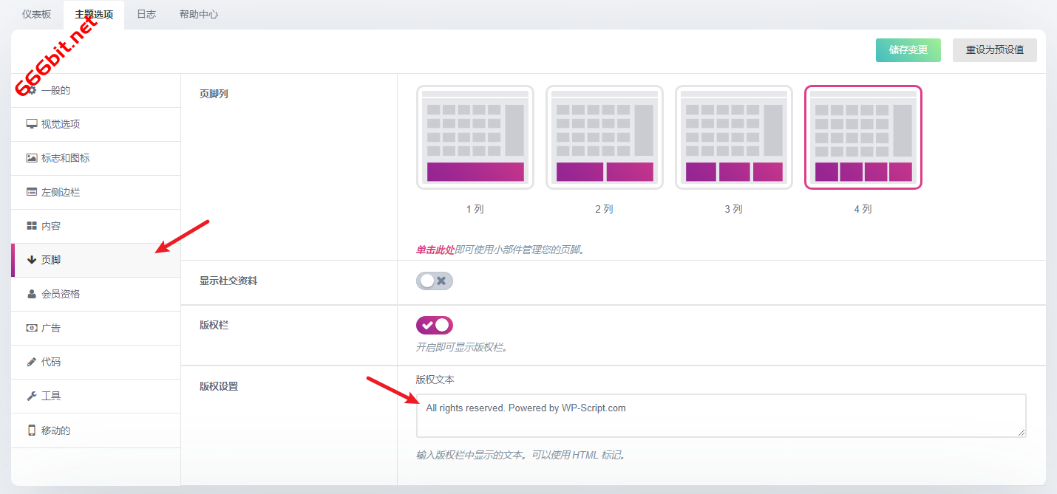The image size is (1057, 494).
Task: Enable the 显示社交资料 toggle
Action: pyautogui.click(x=435, y=281)
